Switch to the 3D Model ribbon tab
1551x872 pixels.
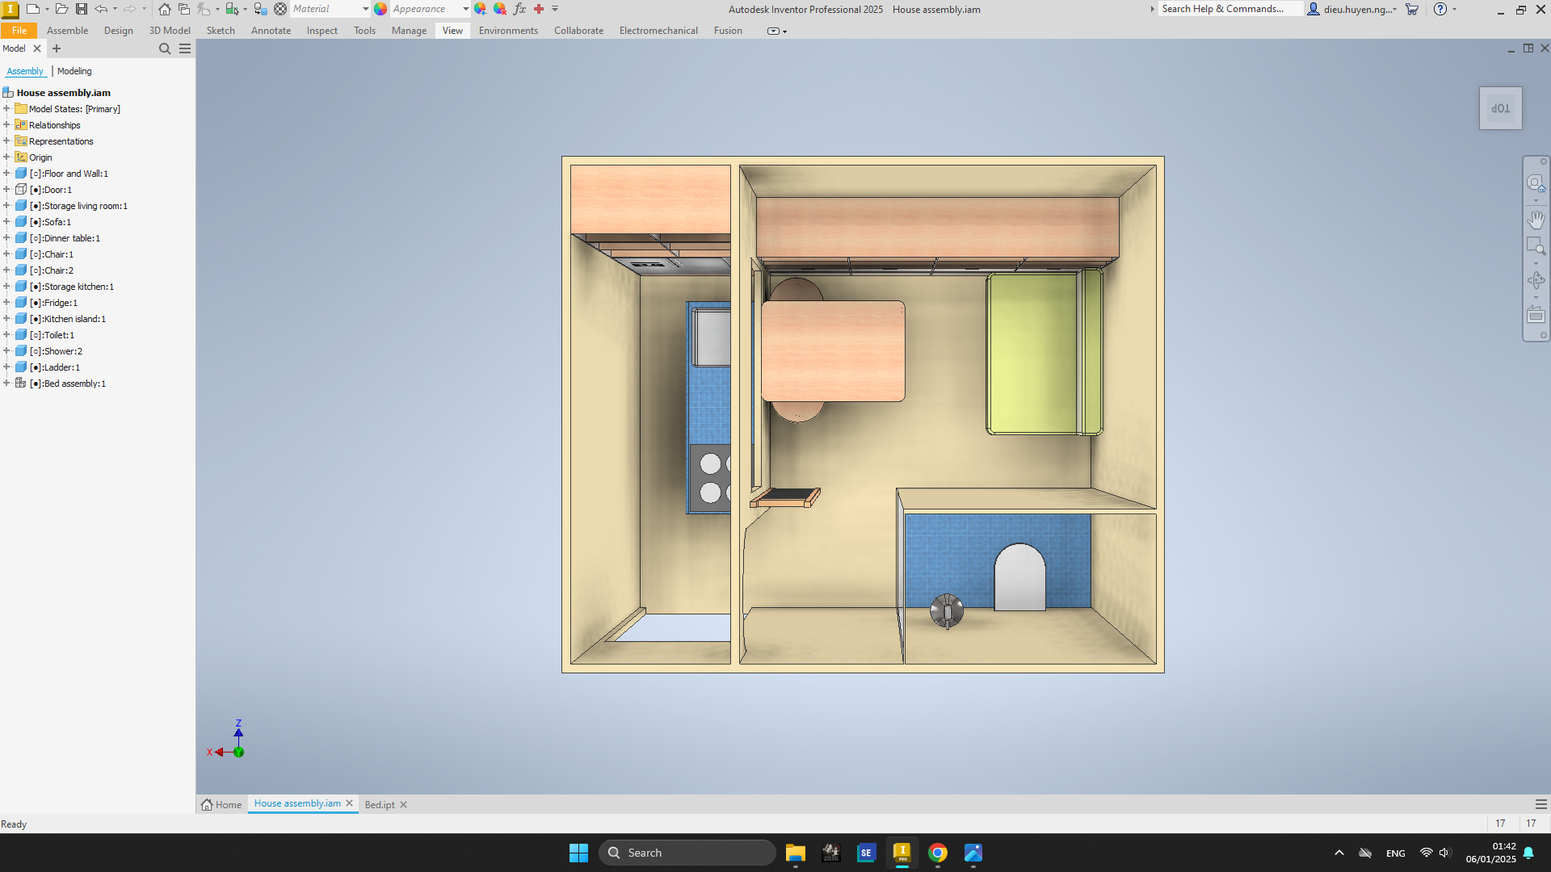(x=170, y=31)
